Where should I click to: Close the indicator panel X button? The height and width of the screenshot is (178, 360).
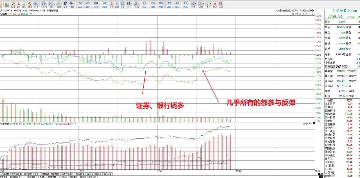[314, 124]
